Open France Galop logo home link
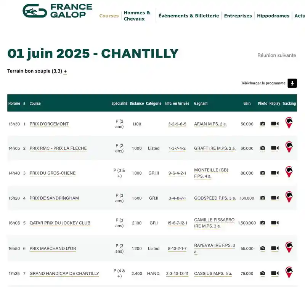The height and width of the screenshot is (287, 305). 58,11
